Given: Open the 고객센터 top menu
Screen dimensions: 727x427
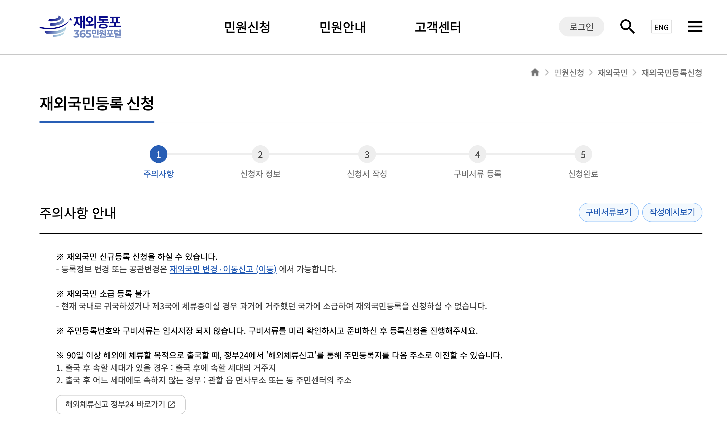Looking at the screenshot, I should (438, 27).
